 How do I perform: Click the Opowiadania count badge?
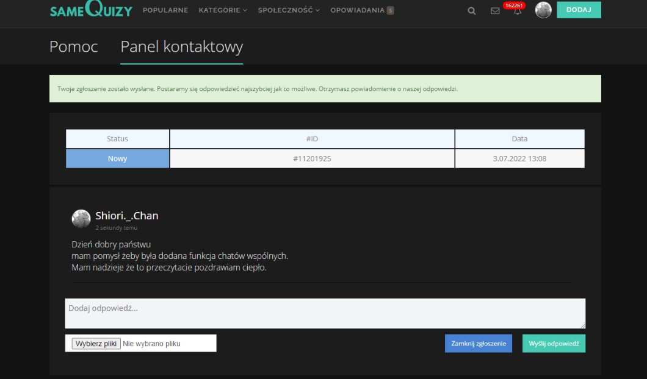coord(391,10)
